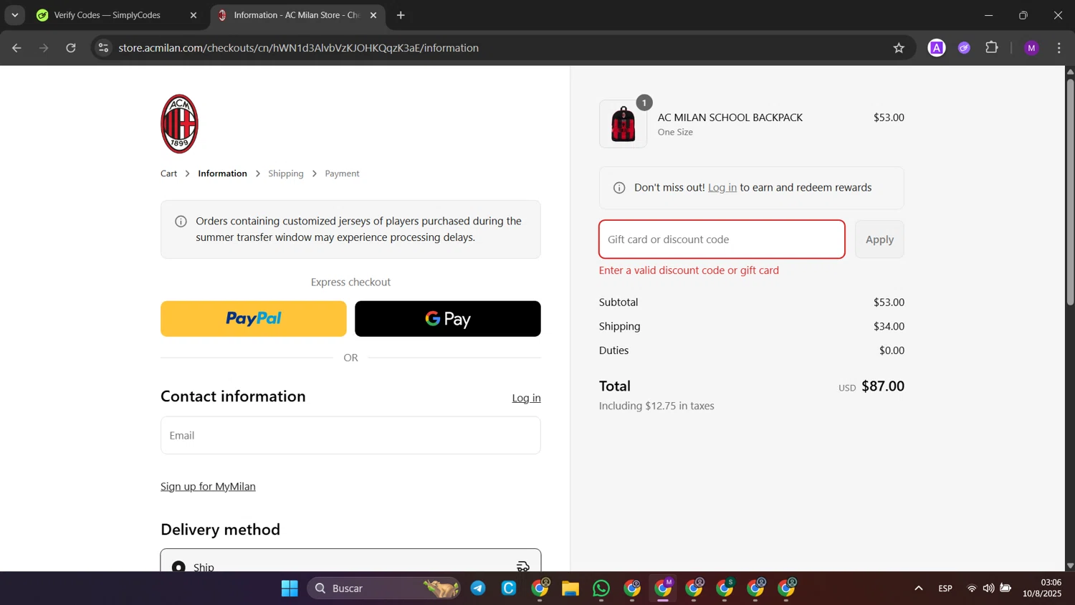Click the Shipping cost $34.00
Viewport: 1075px width, 605px height.
(889, 326)
